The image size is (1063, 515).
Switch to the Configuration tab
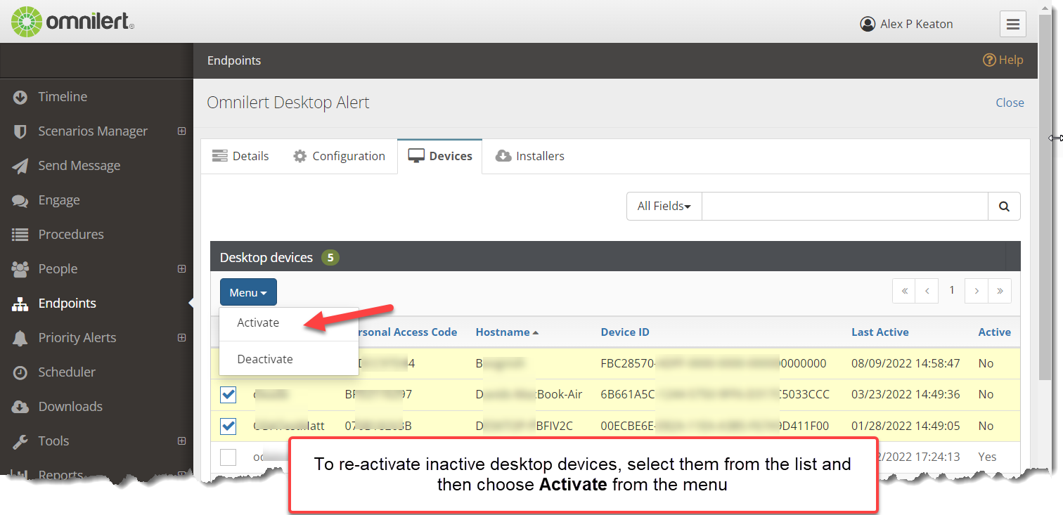340,156
